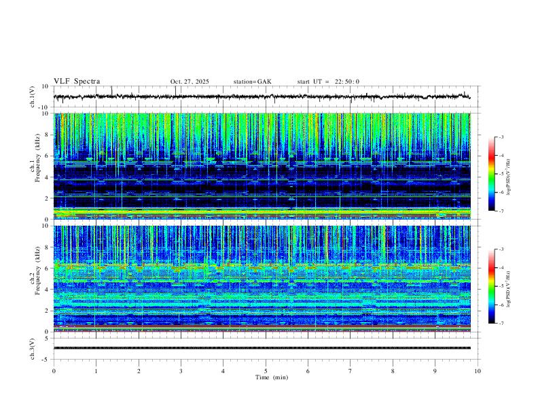Click the "ch.1(V)" waveform axis label
This screenshot has height=416, width=538.
click(33, 97)
